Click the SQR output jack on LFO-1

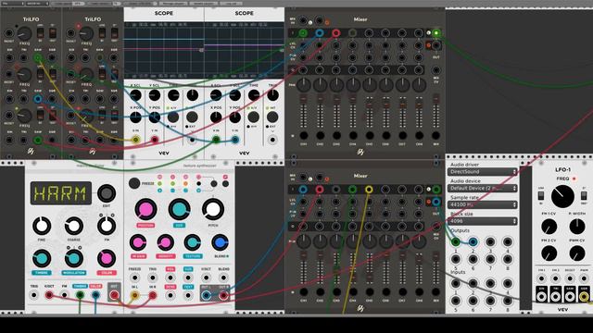point(584,297)
